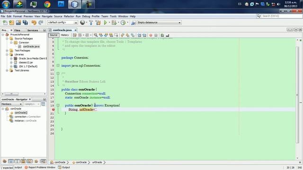Screen dimensions: 303x170
Task: Click the Open Project toolbar icon
Action: 18,23
